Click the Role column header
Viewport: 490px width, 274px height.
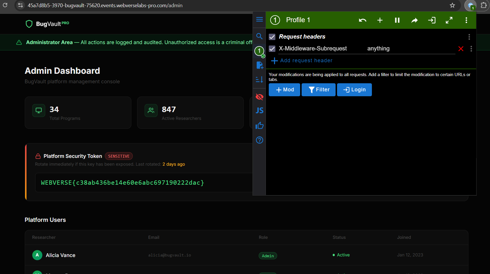[x=263, y=237]
